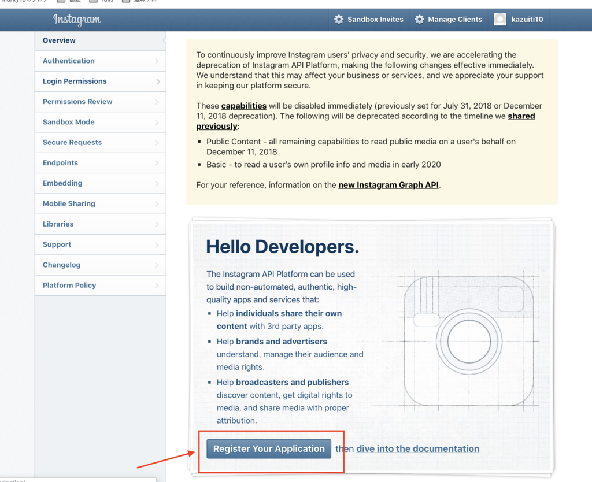Open the kazuiti10 account menu
Viewport: 592px width, 482px height.
(520, 19)
